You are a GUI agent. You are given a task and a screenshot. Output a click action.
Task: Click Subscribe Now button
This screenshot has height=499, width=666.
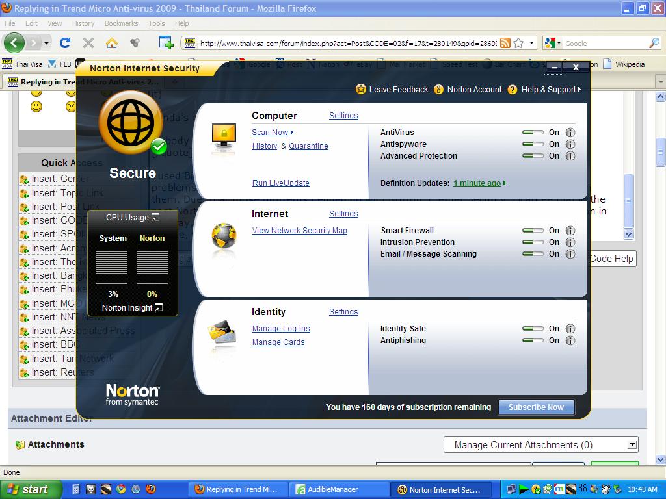click(x=536, y=407)
